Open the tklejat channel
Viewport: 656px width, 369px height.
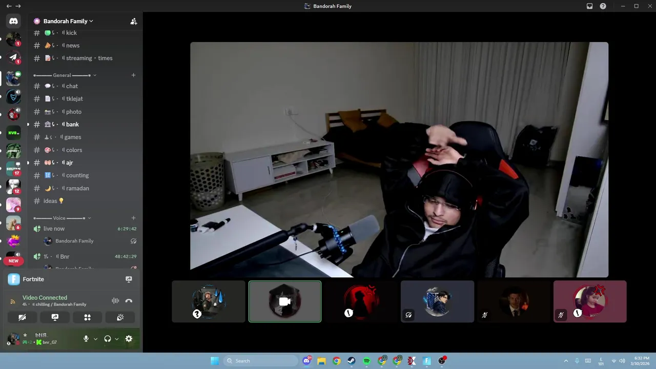tap(86, 99)
